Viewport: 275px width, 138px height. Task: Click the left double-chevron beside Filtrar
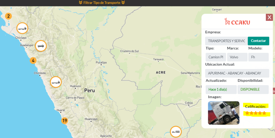80,3
